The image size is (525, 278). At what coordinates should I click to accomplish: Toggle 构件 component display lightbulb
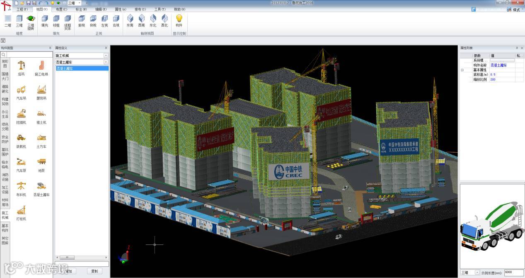(x=179, y=21)
